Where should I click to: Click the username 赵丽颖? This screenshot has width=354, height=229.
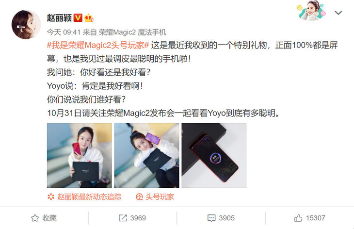pyautogui.click(x=59, y=18)
